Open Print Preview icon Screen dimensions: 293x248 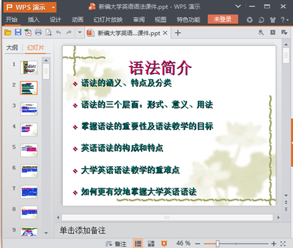pyautogui.click(x=49, y=32)
